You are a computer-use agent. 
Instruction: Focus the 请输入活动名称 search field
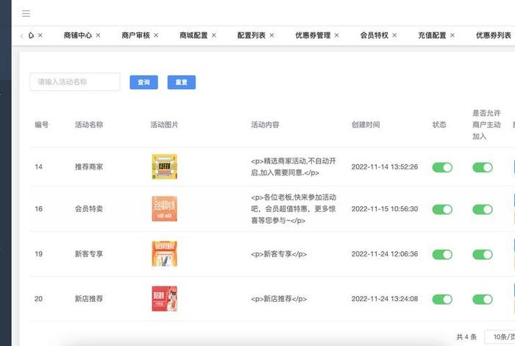75,82
